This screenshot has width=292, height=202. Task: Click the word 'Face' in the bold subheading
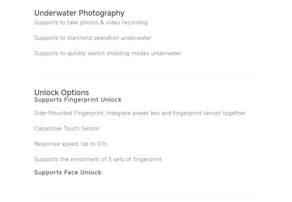click(x=71, y=173)
